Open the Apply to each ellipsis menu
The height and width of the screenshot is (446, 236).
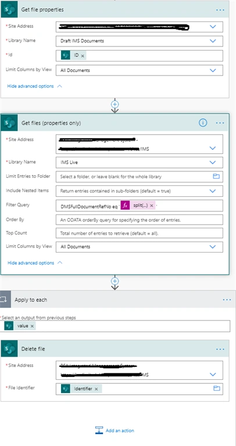coord(227,300)
